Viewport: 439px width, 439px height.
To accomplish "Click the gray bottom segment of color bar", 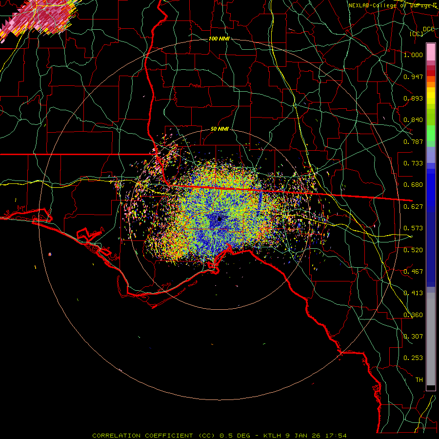I will point(431,339).
